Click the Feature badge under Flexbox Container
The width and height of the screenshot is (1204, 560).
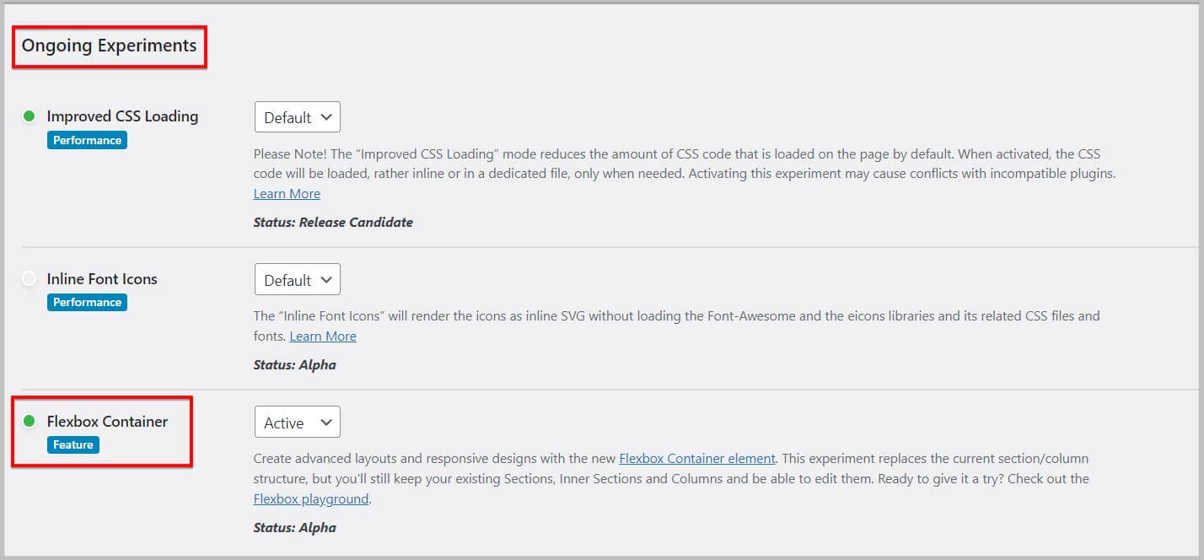(x=73, y=444)
